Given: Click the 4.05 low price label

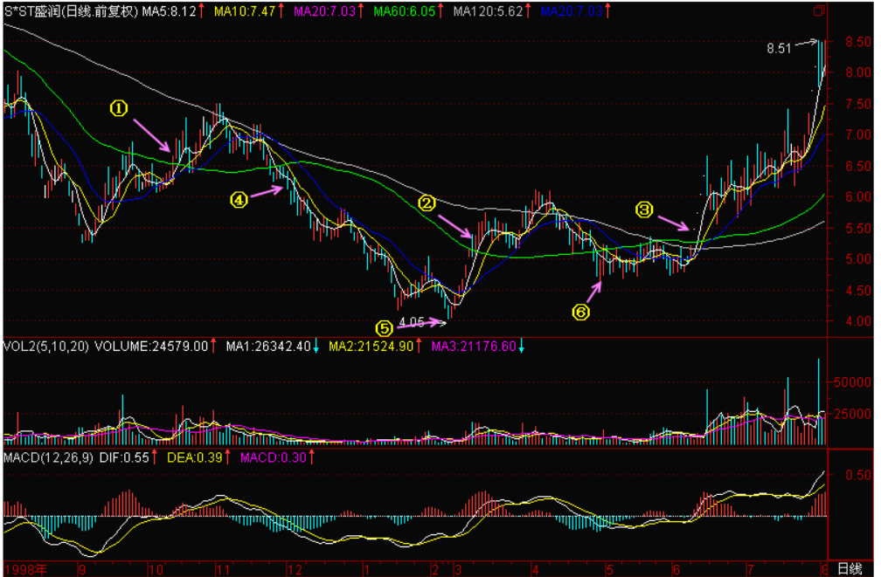Looking at the screenshot, I should coord(412,322).
